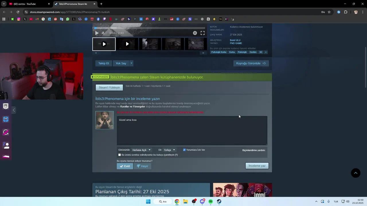Open the Facebook bookmark
Screen dimensions: 367x206
pos(98,19)
